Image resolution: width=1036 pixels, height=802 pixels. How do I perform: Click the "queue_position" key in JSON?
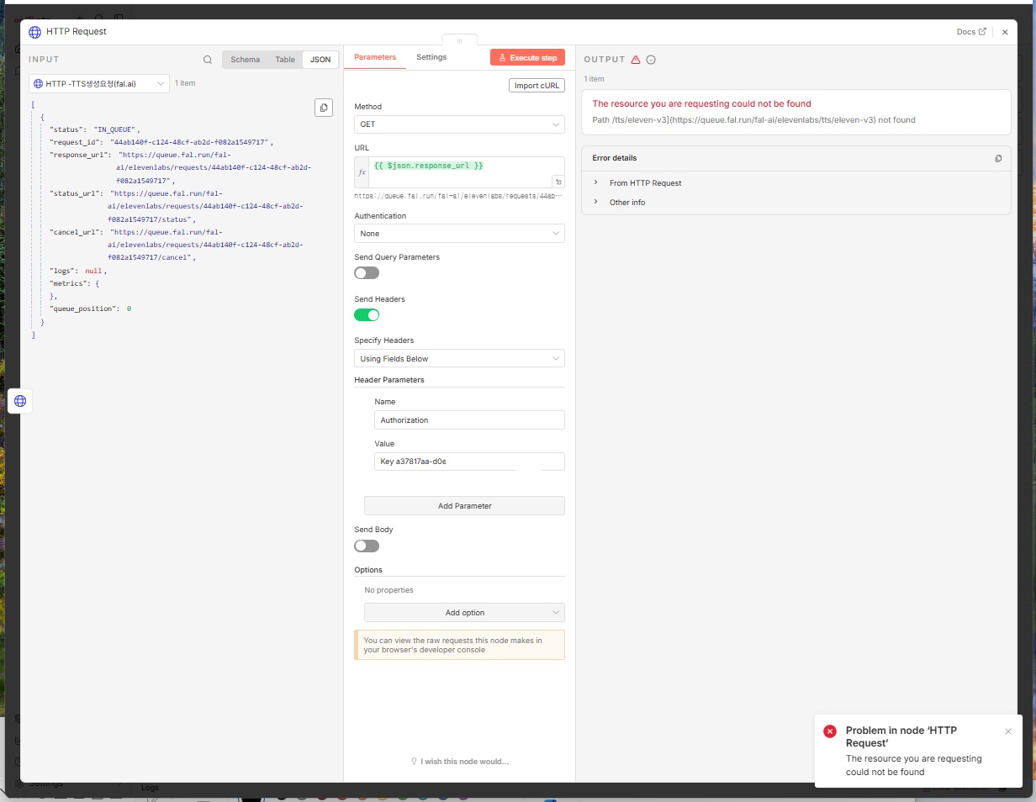coord(82,309)
